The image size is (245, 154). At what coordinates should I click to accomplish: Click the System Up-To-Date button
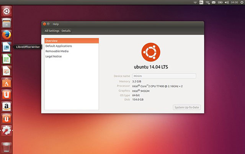[x=187, y=108]
